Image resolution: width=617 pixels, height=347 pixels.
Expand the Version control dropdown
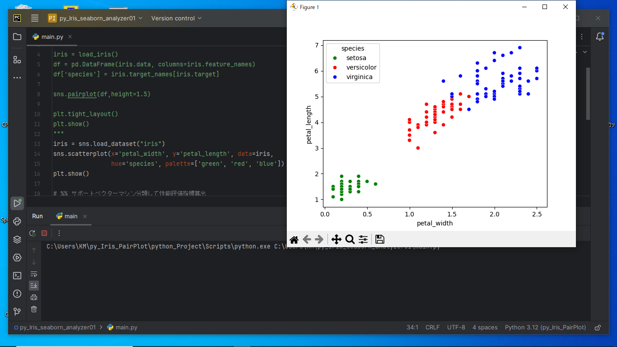[176, 18]
